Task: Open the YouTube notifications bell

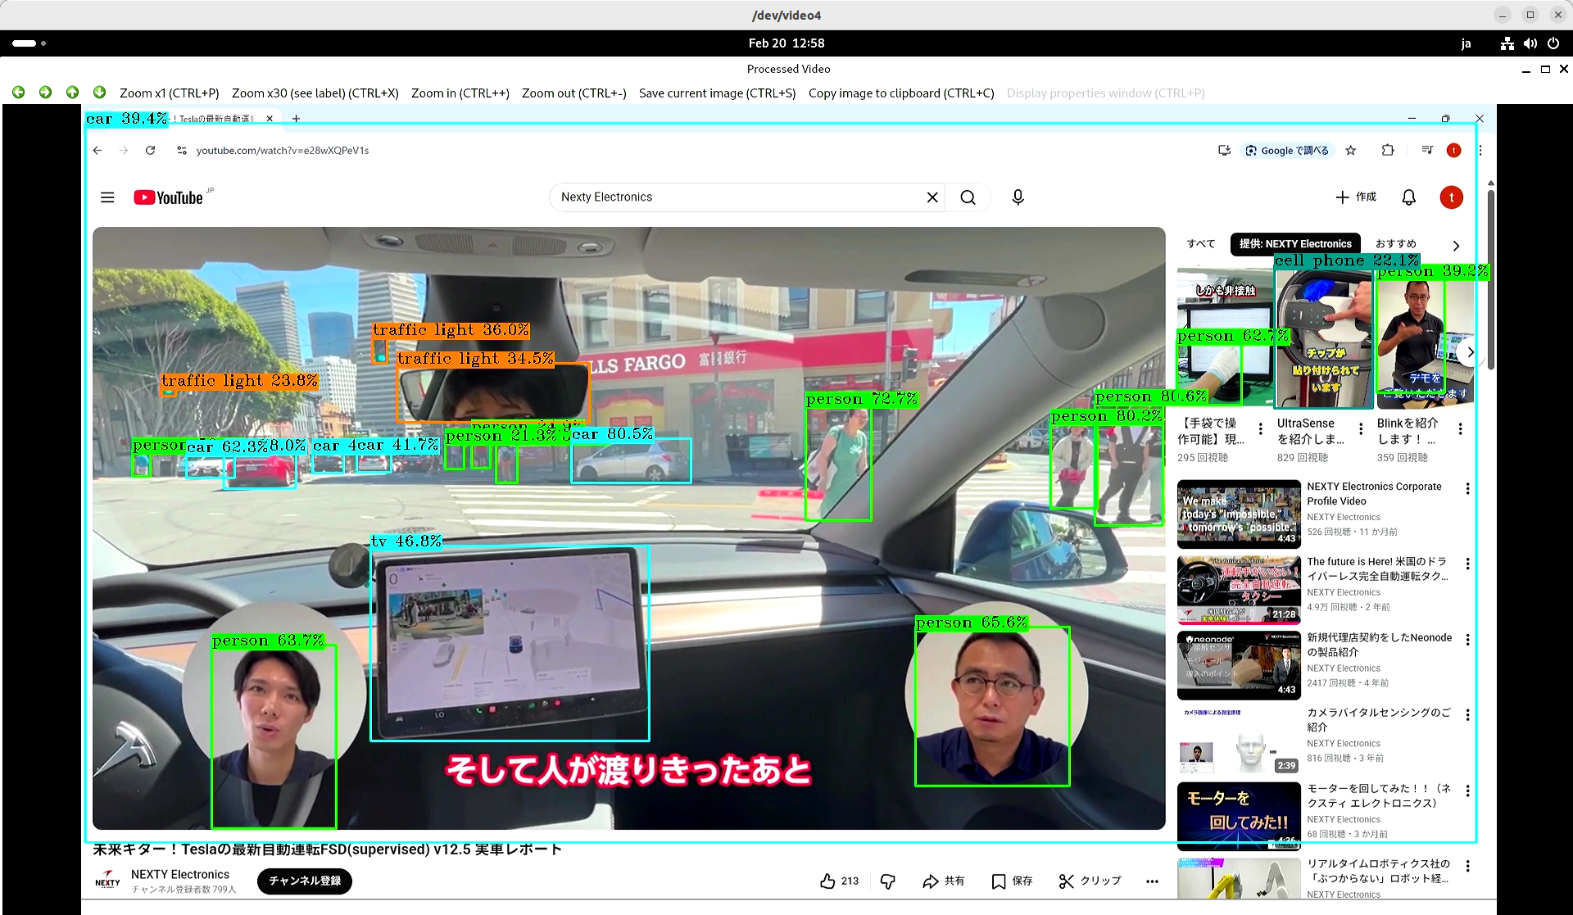Action: [x=1408, y=197]
